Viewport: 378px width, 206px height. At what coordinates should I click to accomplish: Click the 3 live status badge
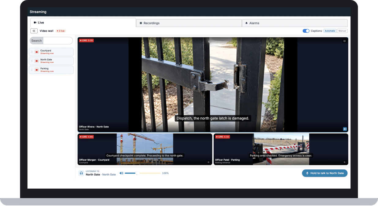pyautogui.click(x=61, y=31)
